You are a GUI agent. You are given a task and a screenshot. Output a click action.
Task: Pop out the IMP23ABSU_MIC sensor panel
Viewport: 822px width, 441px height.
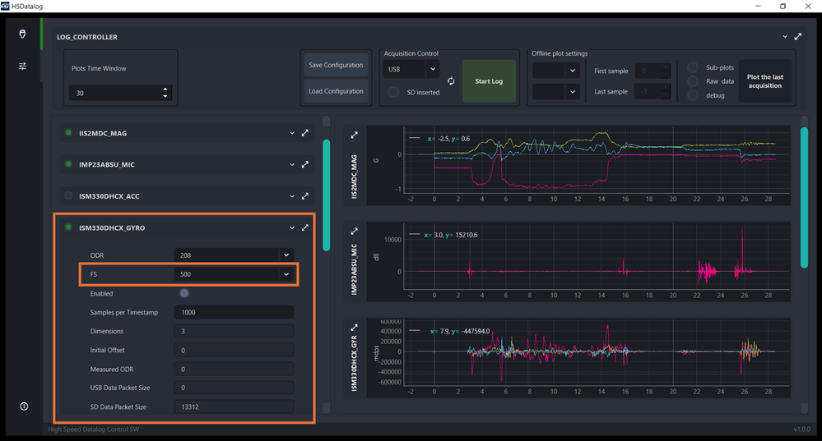click(305, 164)
